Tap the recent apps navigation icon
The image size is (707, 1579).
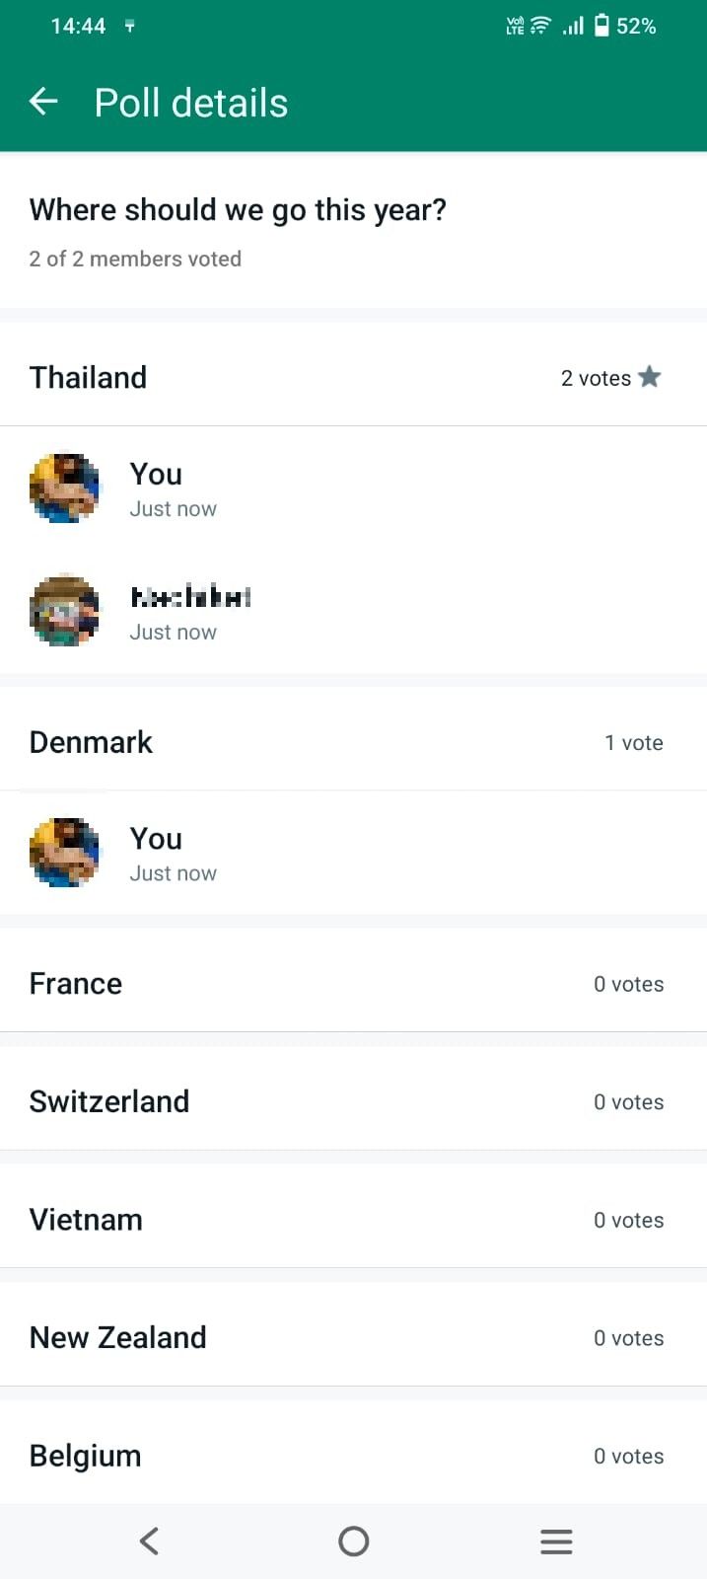(556, 1541)
